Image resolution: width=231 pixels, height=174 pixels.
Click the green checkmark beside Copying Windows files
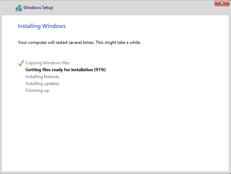tap(21, 63)
